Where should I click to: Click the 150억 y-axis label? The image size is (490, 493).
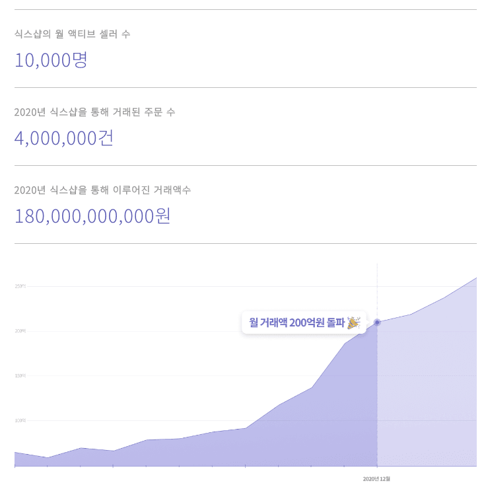[20, 375]
